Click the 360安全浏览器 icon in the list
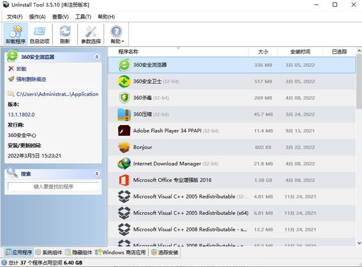The width and height of the screenshot is (362, 267). tap(124, 65)
